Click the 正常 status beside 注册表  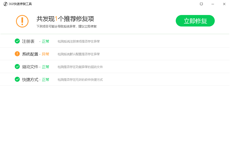click(x=45, y=41)
